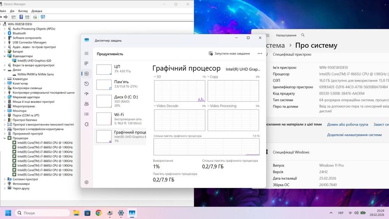This screenshot has width=389, height=219.
Task: Switch to Settings via the taskbar gear icon
Action: click(121, 213)
